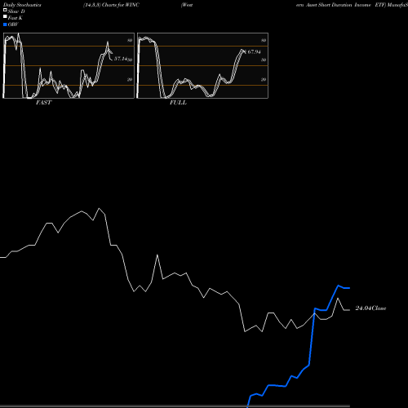Click the 'Slow D' legend label
408x408 pixels.
click(16, 11)
